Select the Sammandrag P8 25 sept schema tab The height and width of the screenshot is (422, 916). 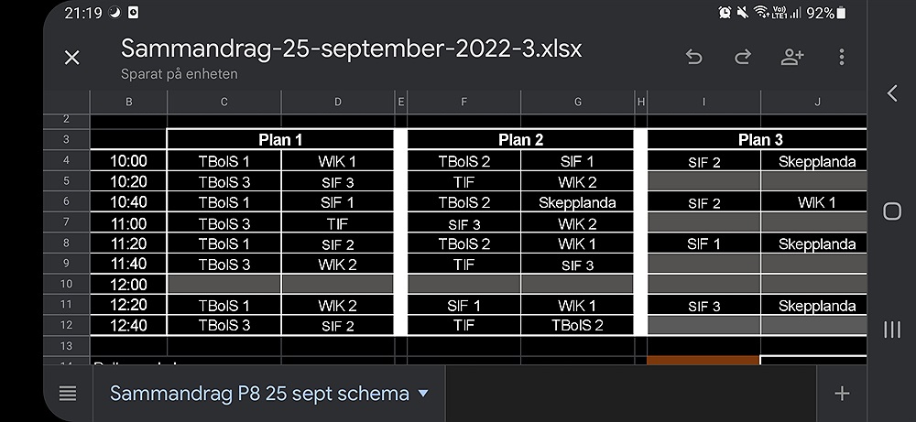click(x=259, y=394)
